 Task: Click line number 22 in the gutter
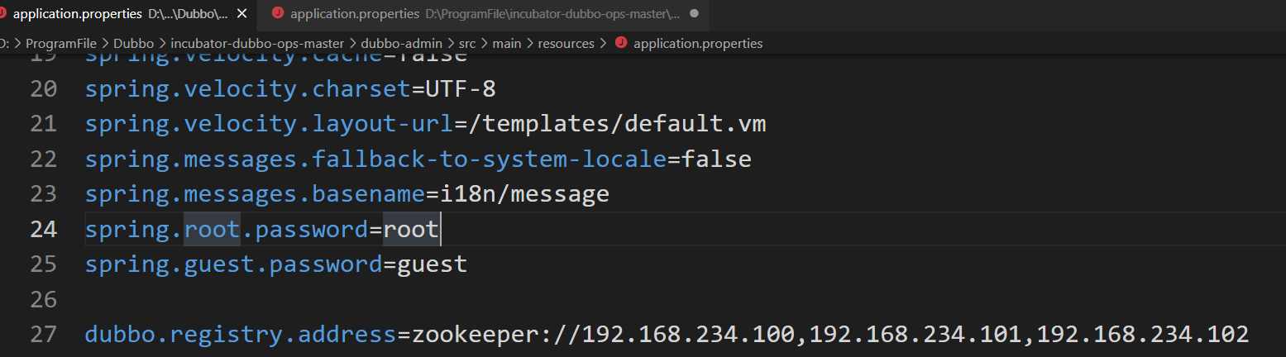click(x=43, y=159)
